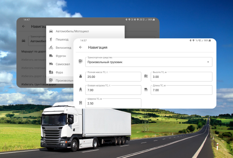The width and height of the screenshot is (233, 158).
Task: Click the back arrow in the dimmed rear screen
Action: click(23, 26)
